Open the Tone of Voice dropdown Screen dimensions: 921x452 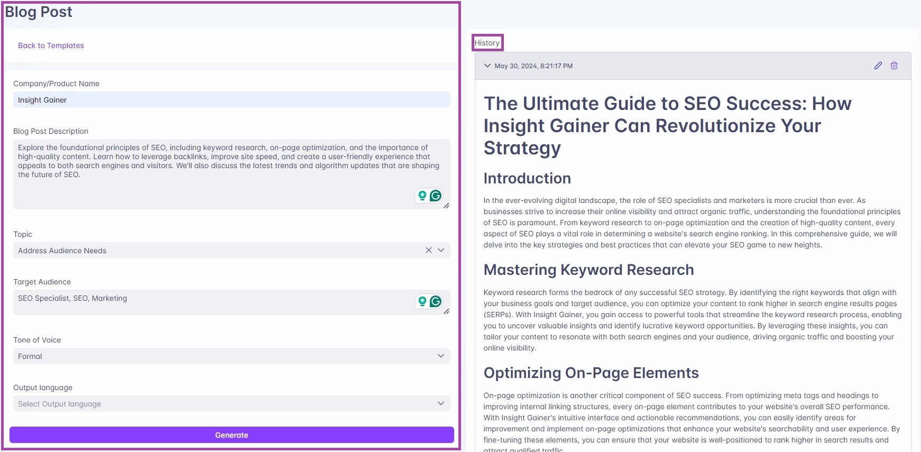coord(232,356)
